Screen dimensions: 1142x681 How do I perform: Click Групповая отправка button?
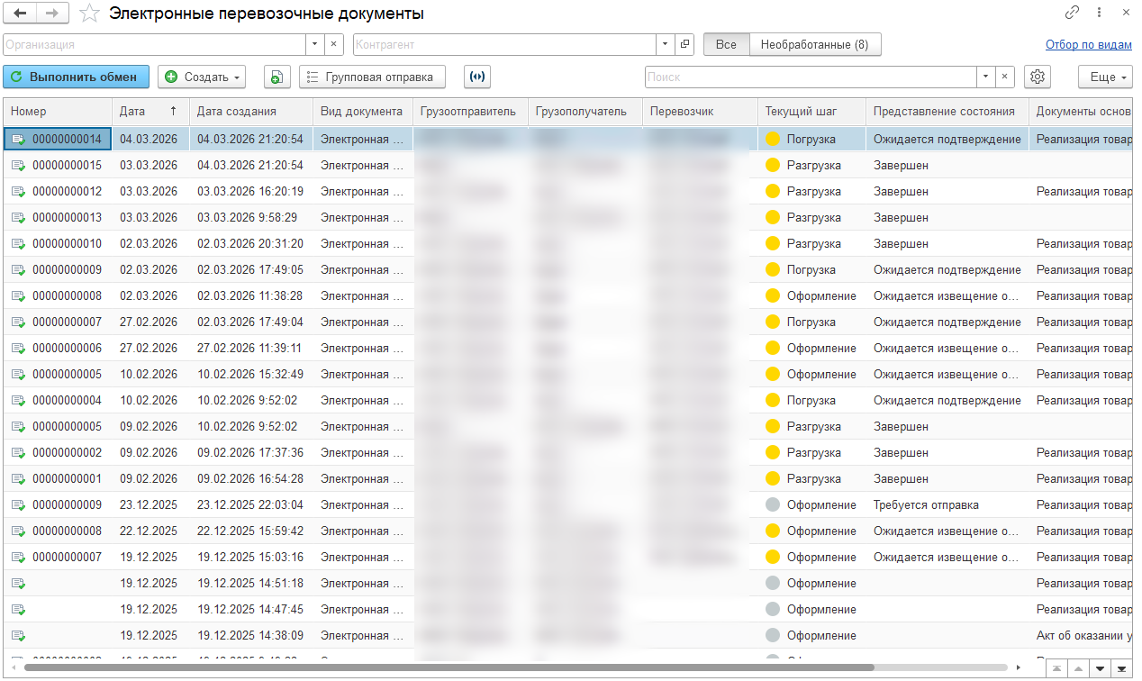point(372,77)
